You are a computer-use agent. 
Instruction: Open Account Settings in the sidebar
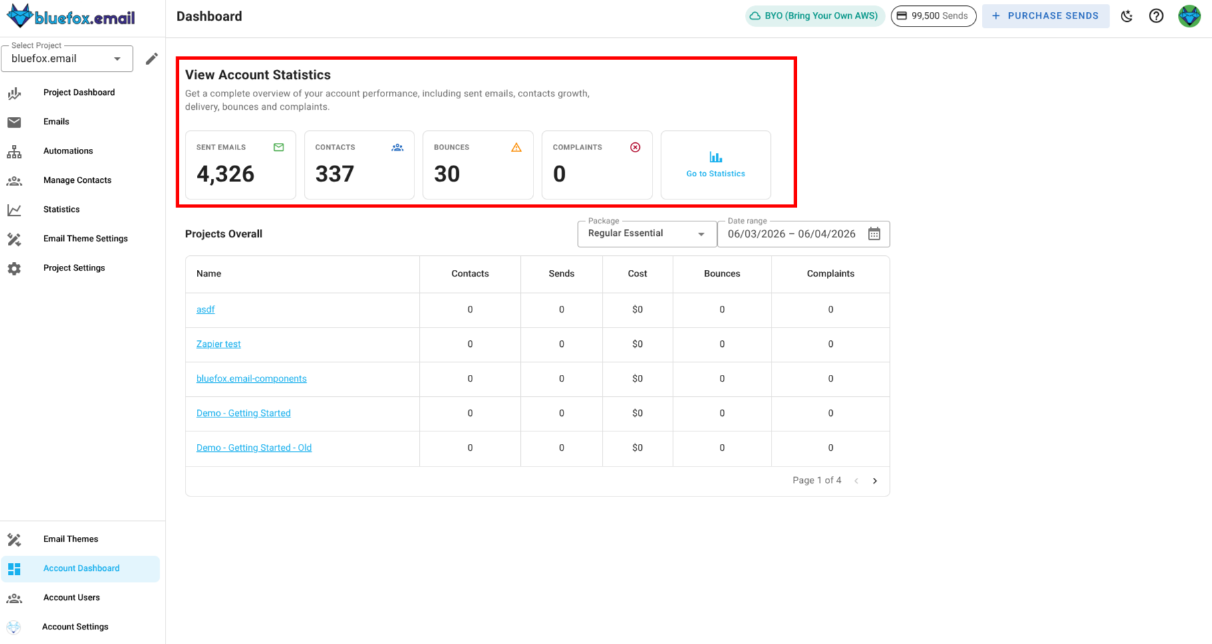75,627
